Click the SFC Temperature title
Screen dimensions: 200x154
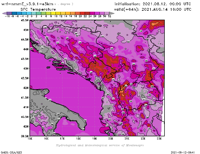[36, 9]
